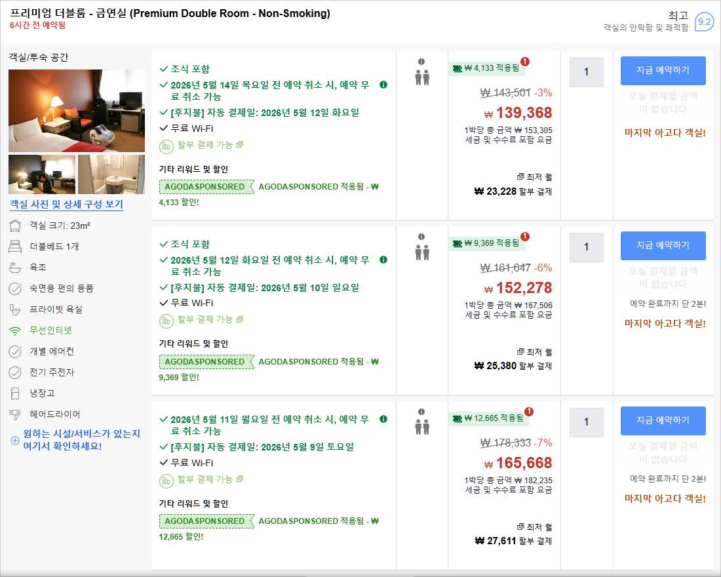Click ₩ 23,228 할부 결제 monthly installment text
721x577 pixels.
513,191
